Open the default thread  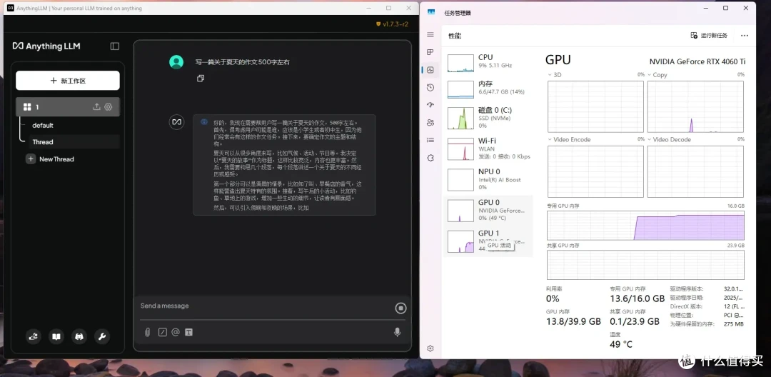[x=43, y=126]
